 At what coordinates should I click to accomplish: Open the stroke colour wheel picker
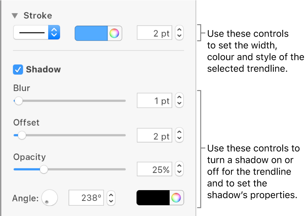(x=115, y=33)
